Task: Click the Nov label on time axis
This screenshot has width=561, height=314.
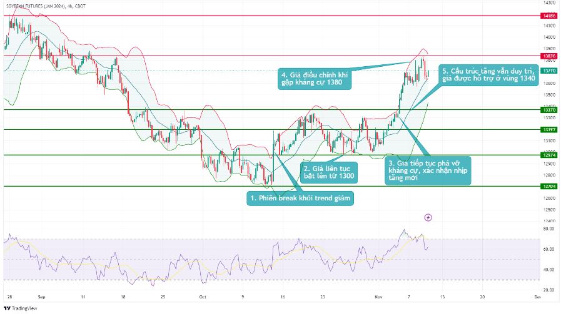Action: pos(371,298)
